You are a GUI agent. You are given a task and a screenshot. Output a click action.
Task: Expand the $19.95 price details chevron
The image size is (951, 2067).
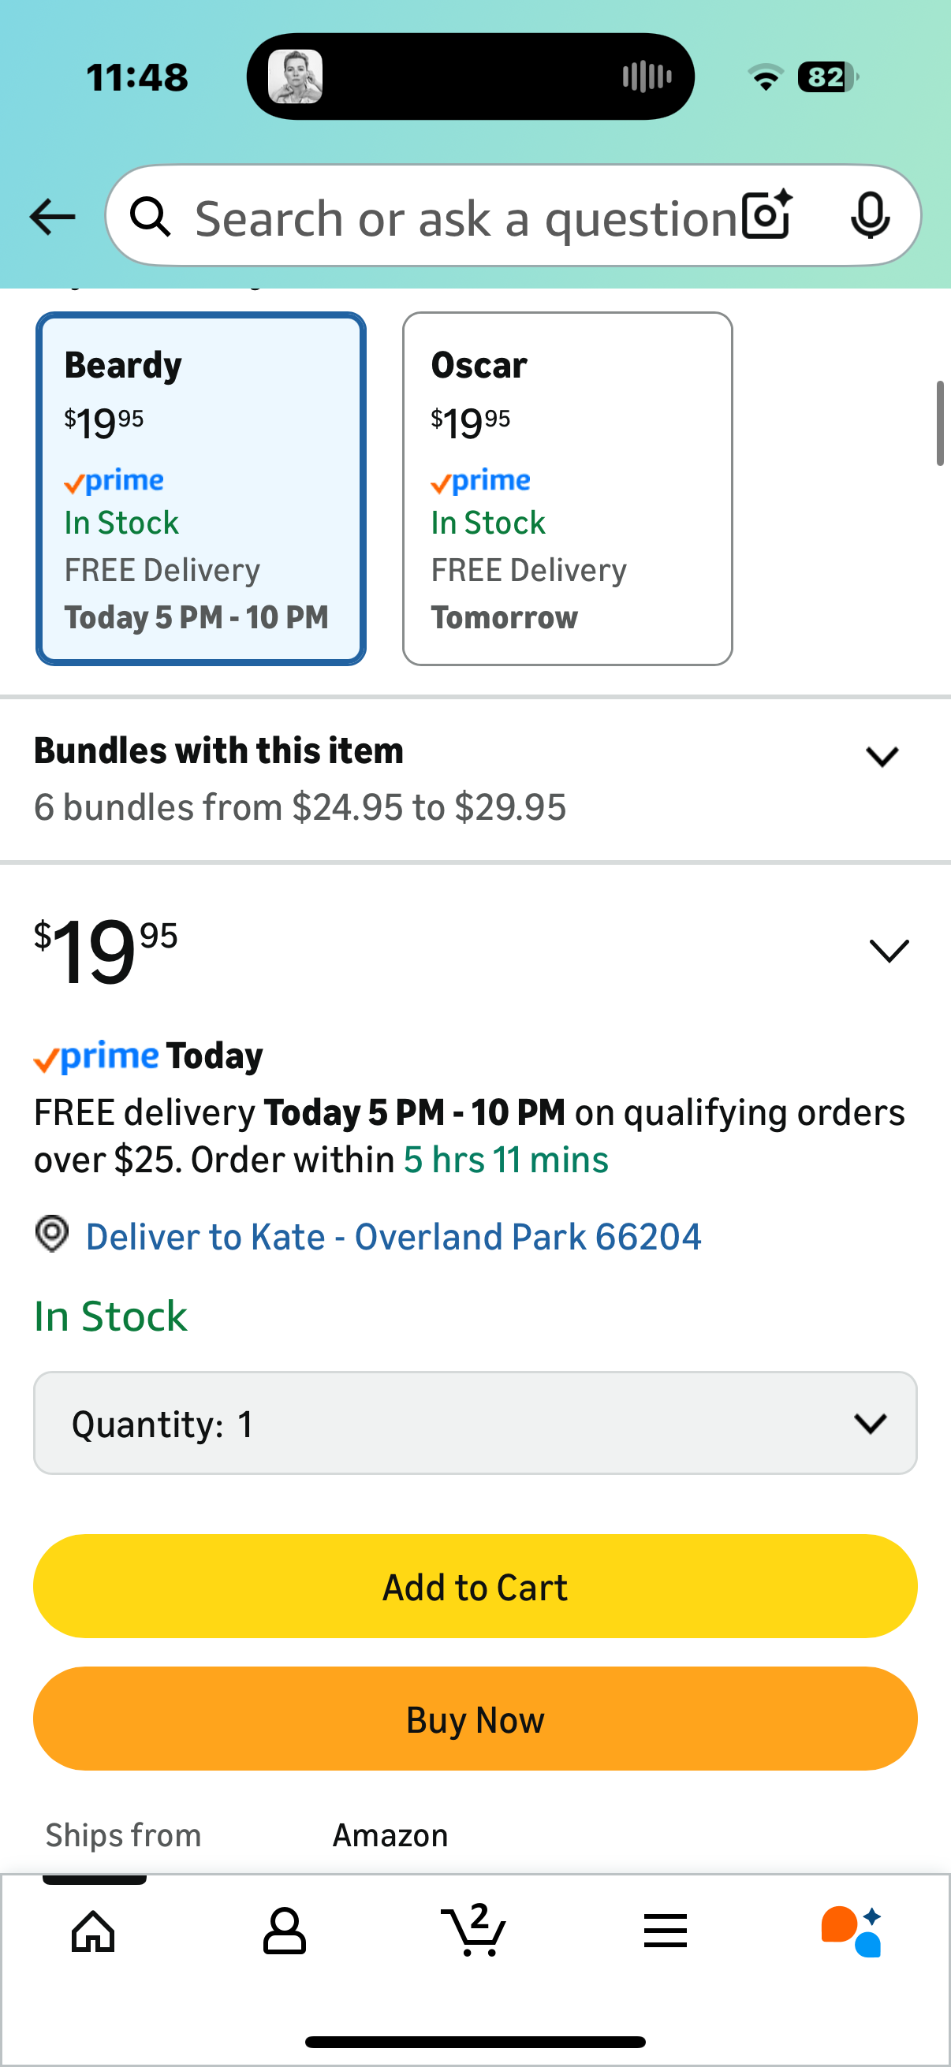tap(889, 950)
